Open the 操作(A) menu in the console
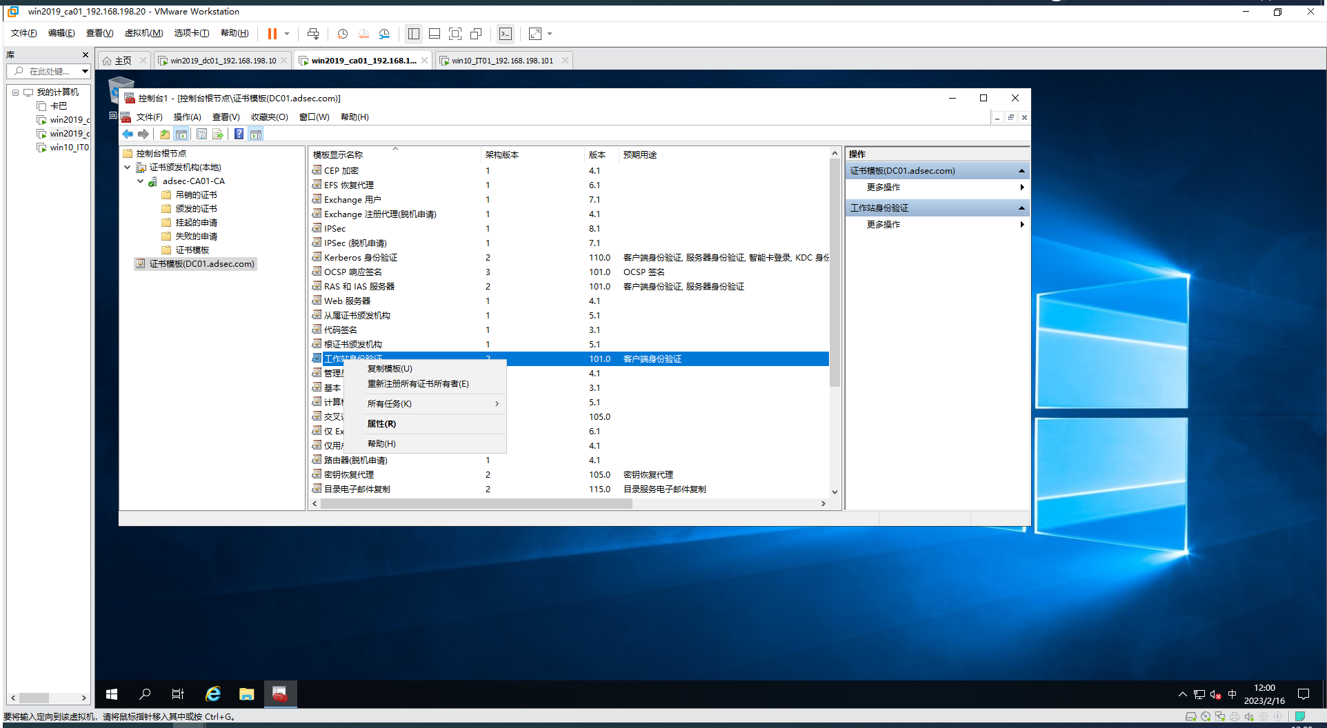1327x728 pixels. pos(187,117)
